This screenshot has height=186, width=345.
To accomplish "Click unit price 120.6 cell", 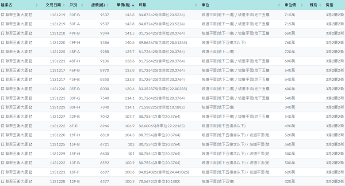I will point(130,89).
